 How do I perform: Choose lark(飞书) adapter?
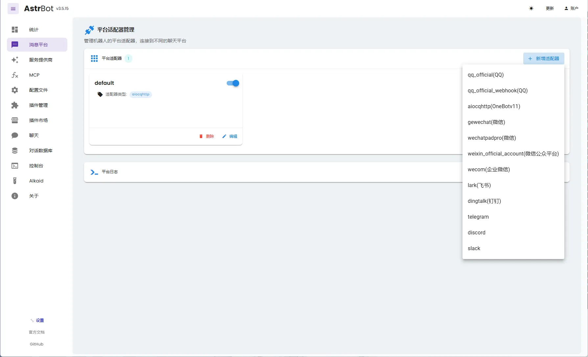pos(513,185)
